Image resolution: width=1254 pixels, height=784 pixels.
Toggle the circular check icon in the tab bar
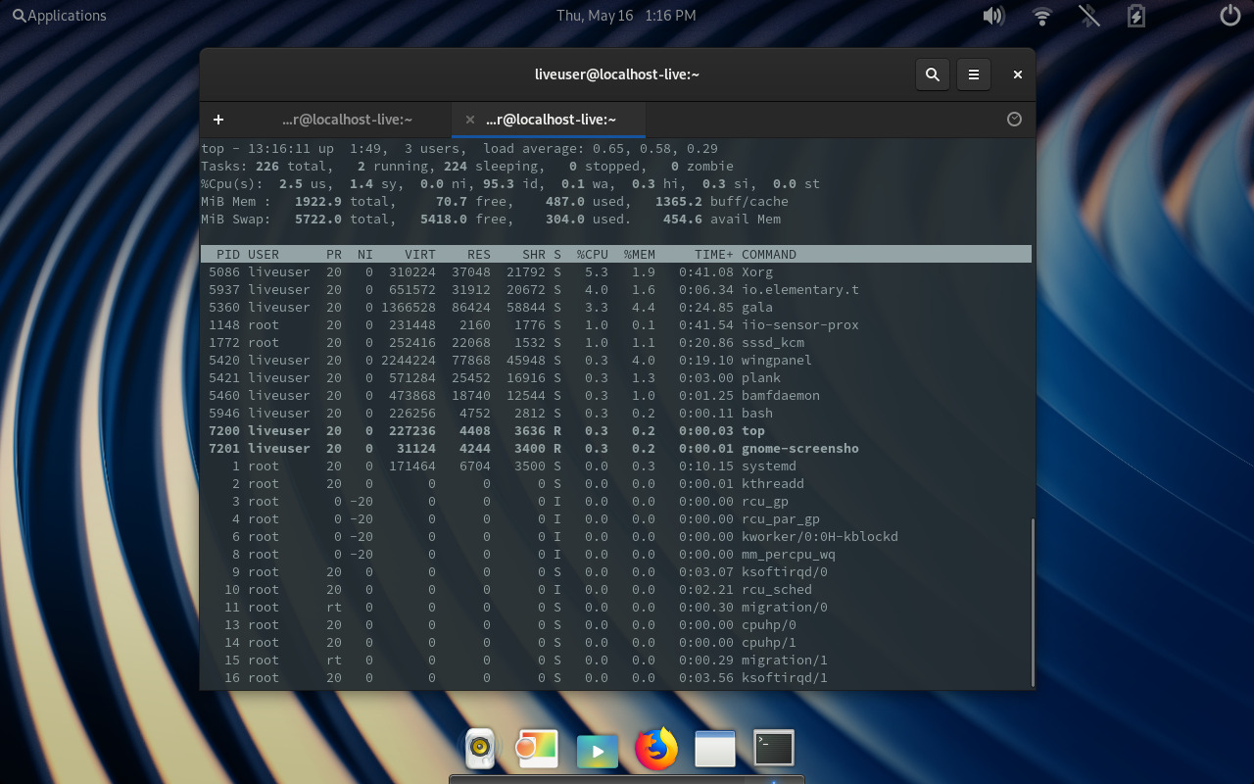tap(1014, 119)
